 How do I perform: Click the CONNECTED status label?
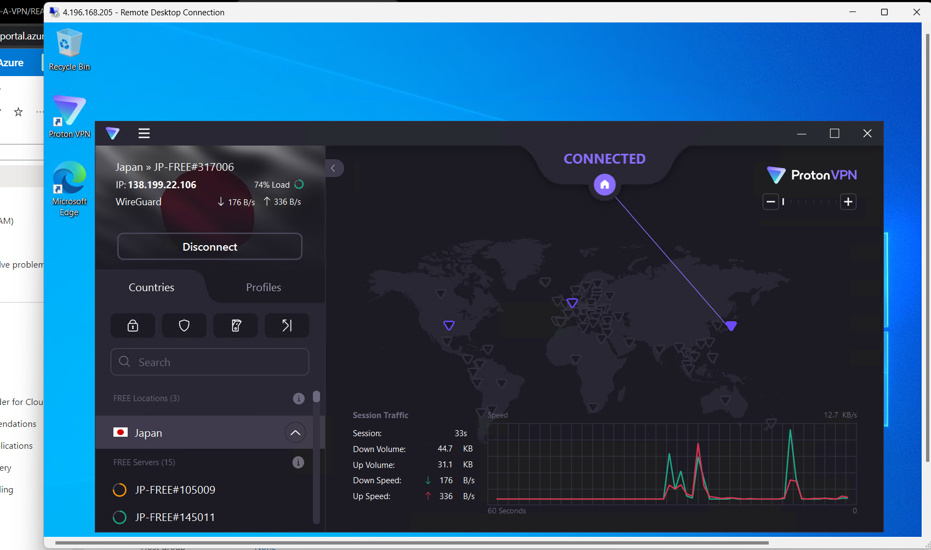pos(604,159)
